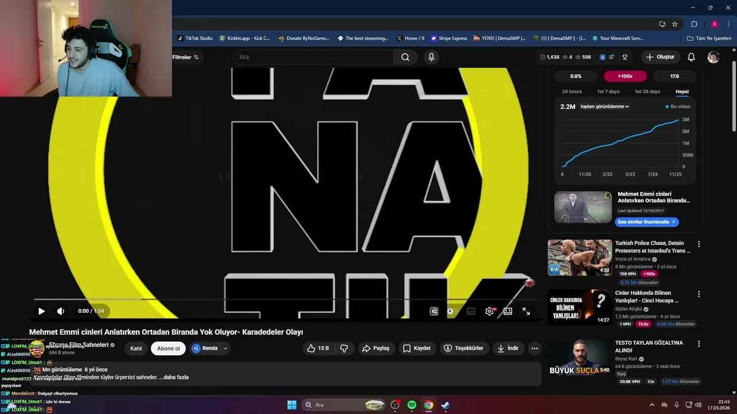Open options for Turkish Police Chase video
The width and height of the screenshot is (737, 414).
pyautogui.click(x=699, y=244)
